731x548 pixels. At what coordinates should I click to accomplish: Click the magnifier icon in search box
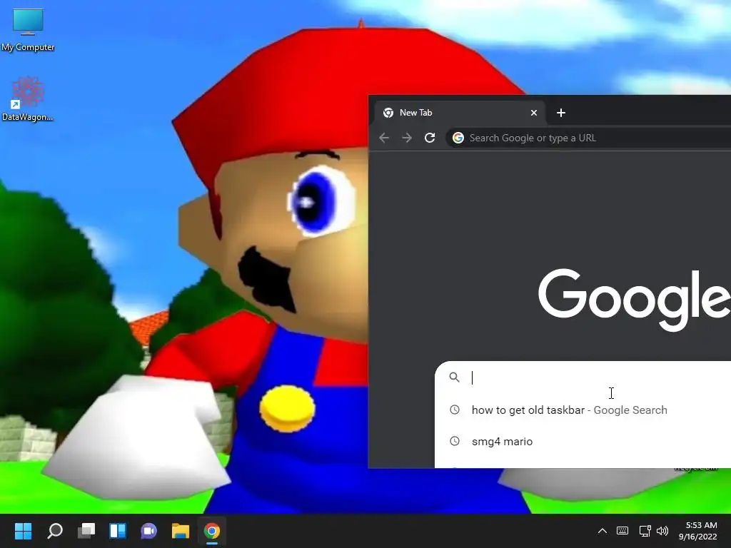[x=454, y=377]
